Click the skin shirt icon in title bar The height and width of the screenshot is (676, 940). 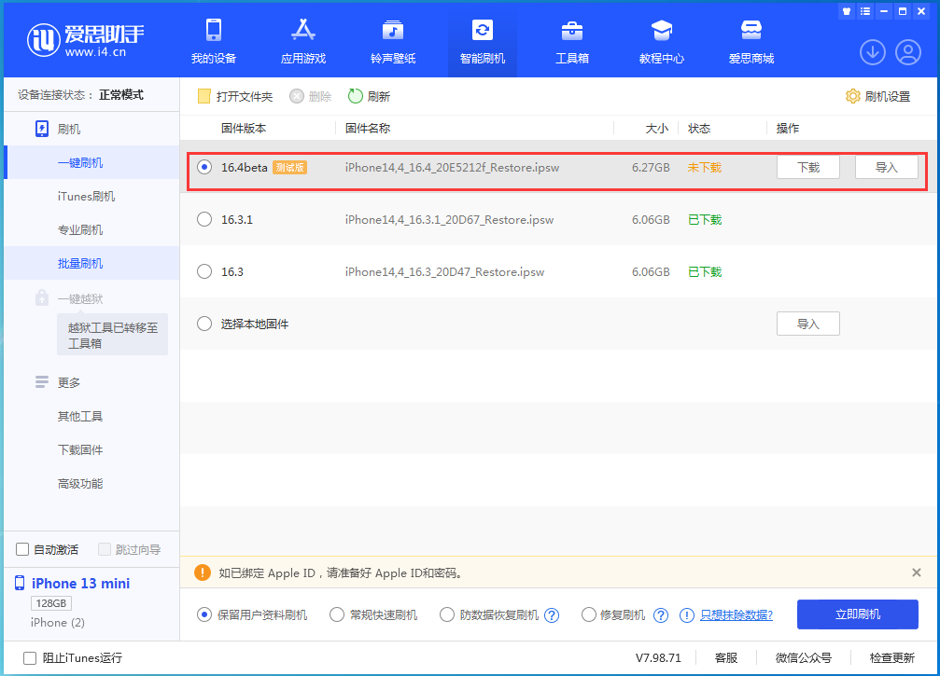click(847, 11)
